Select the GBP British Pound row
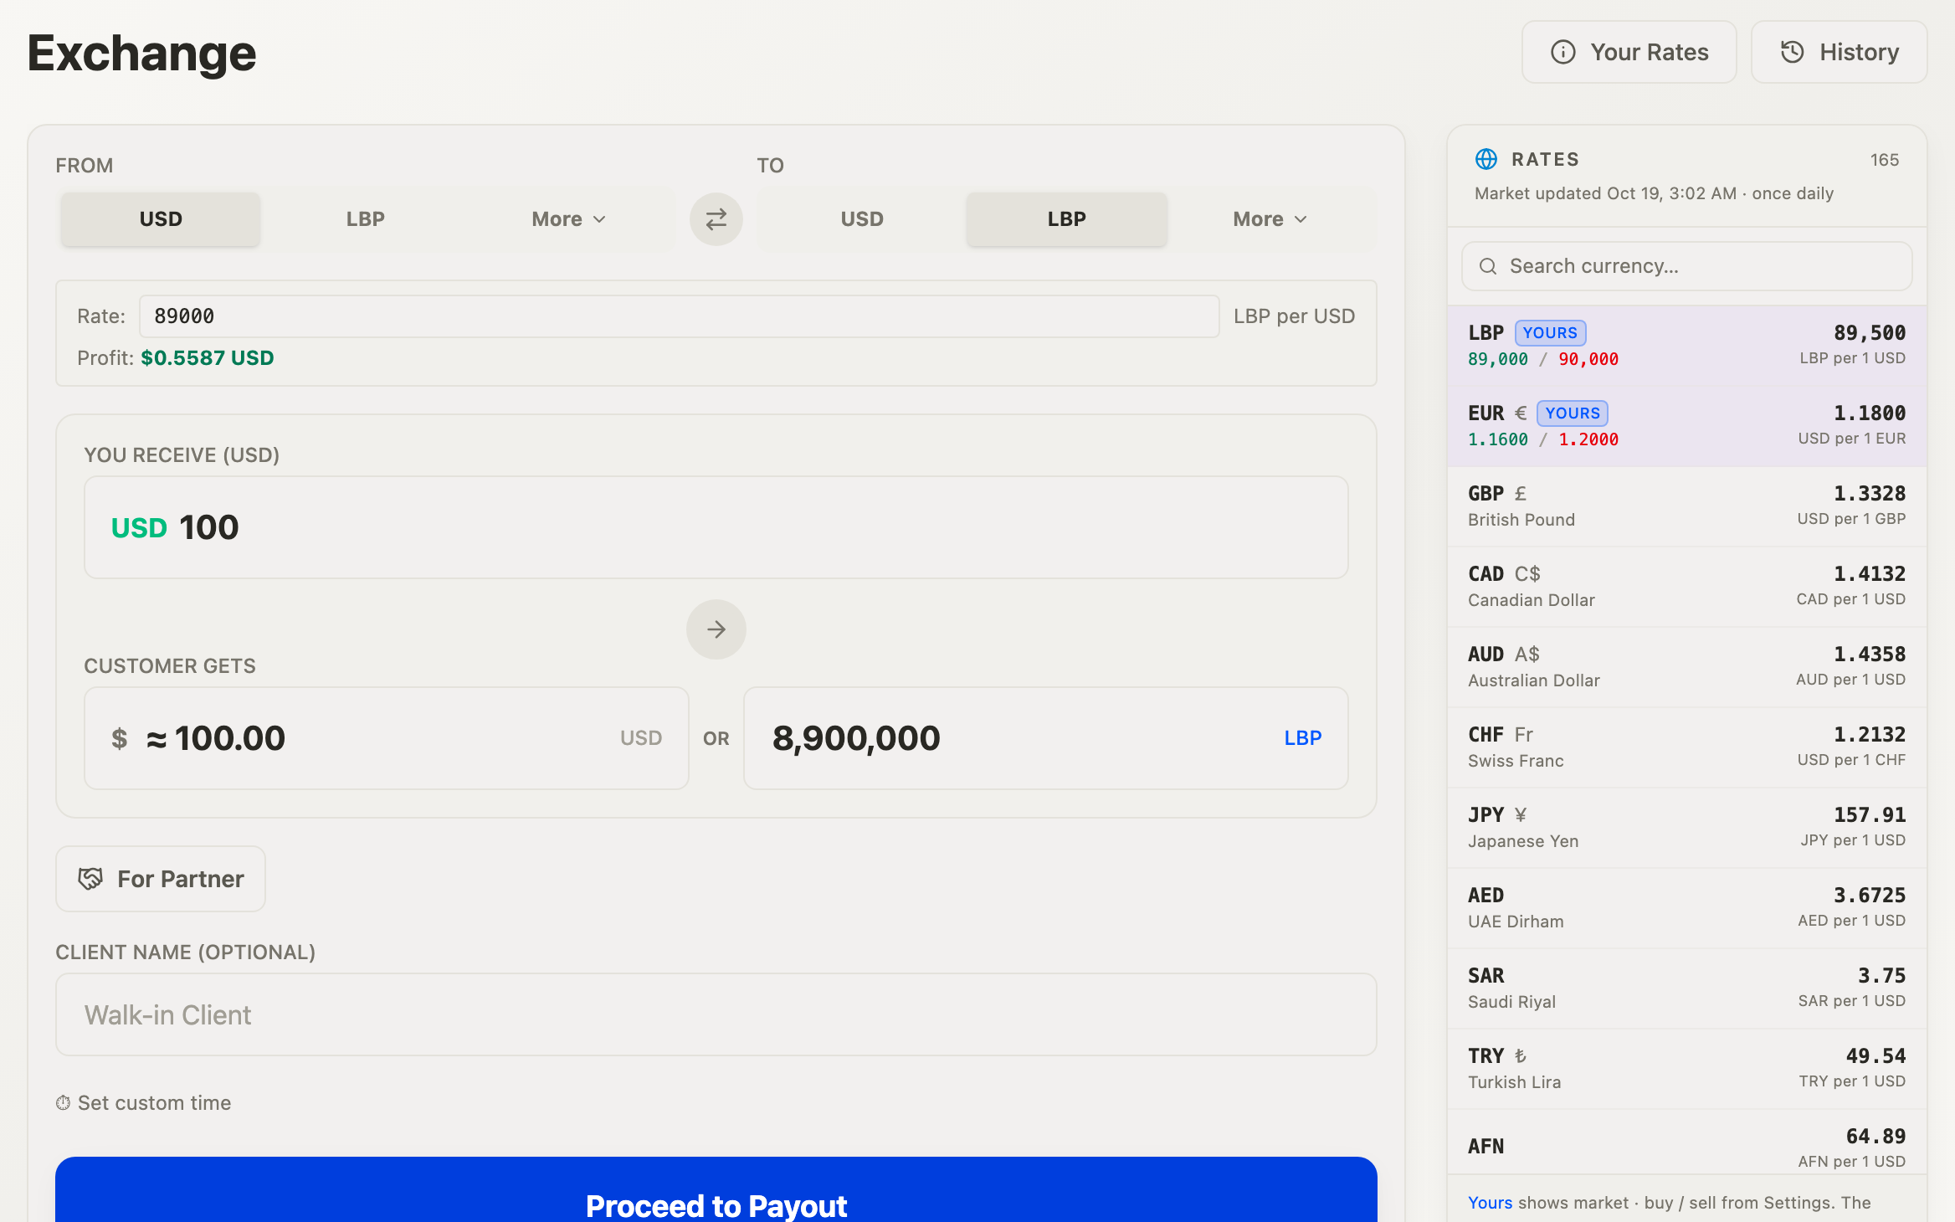This screenshot has height=1222, width=1955. click(x=1687, y=506)
